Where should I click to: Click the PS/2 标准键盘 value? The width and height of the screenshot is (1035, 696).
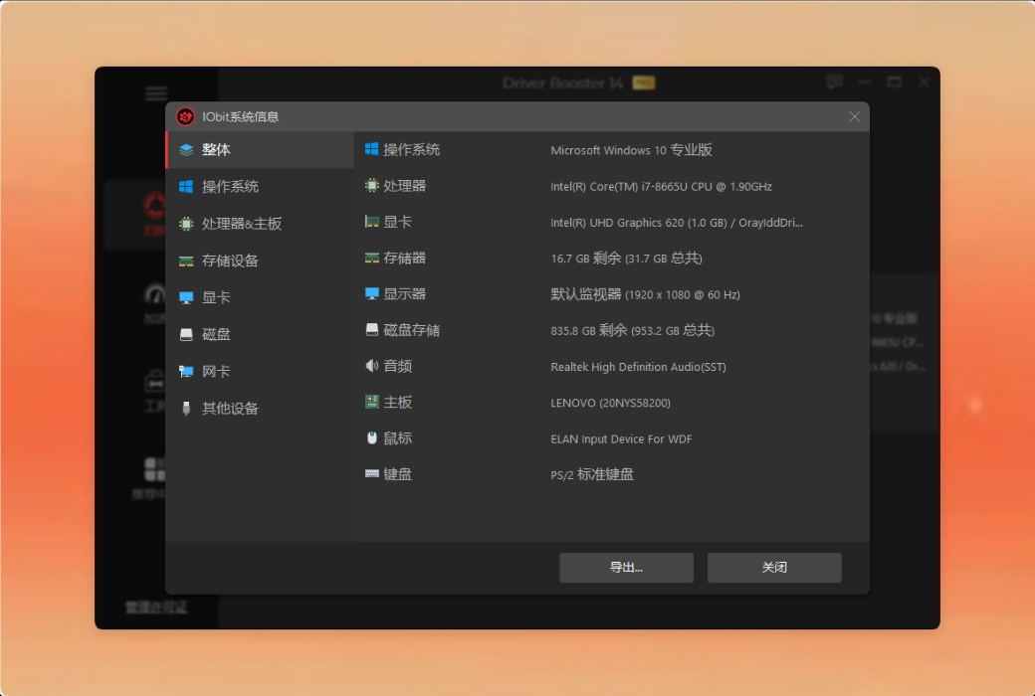(591, 474)
